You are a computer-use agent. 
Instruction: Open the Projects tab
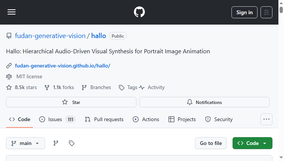[182, 119]
